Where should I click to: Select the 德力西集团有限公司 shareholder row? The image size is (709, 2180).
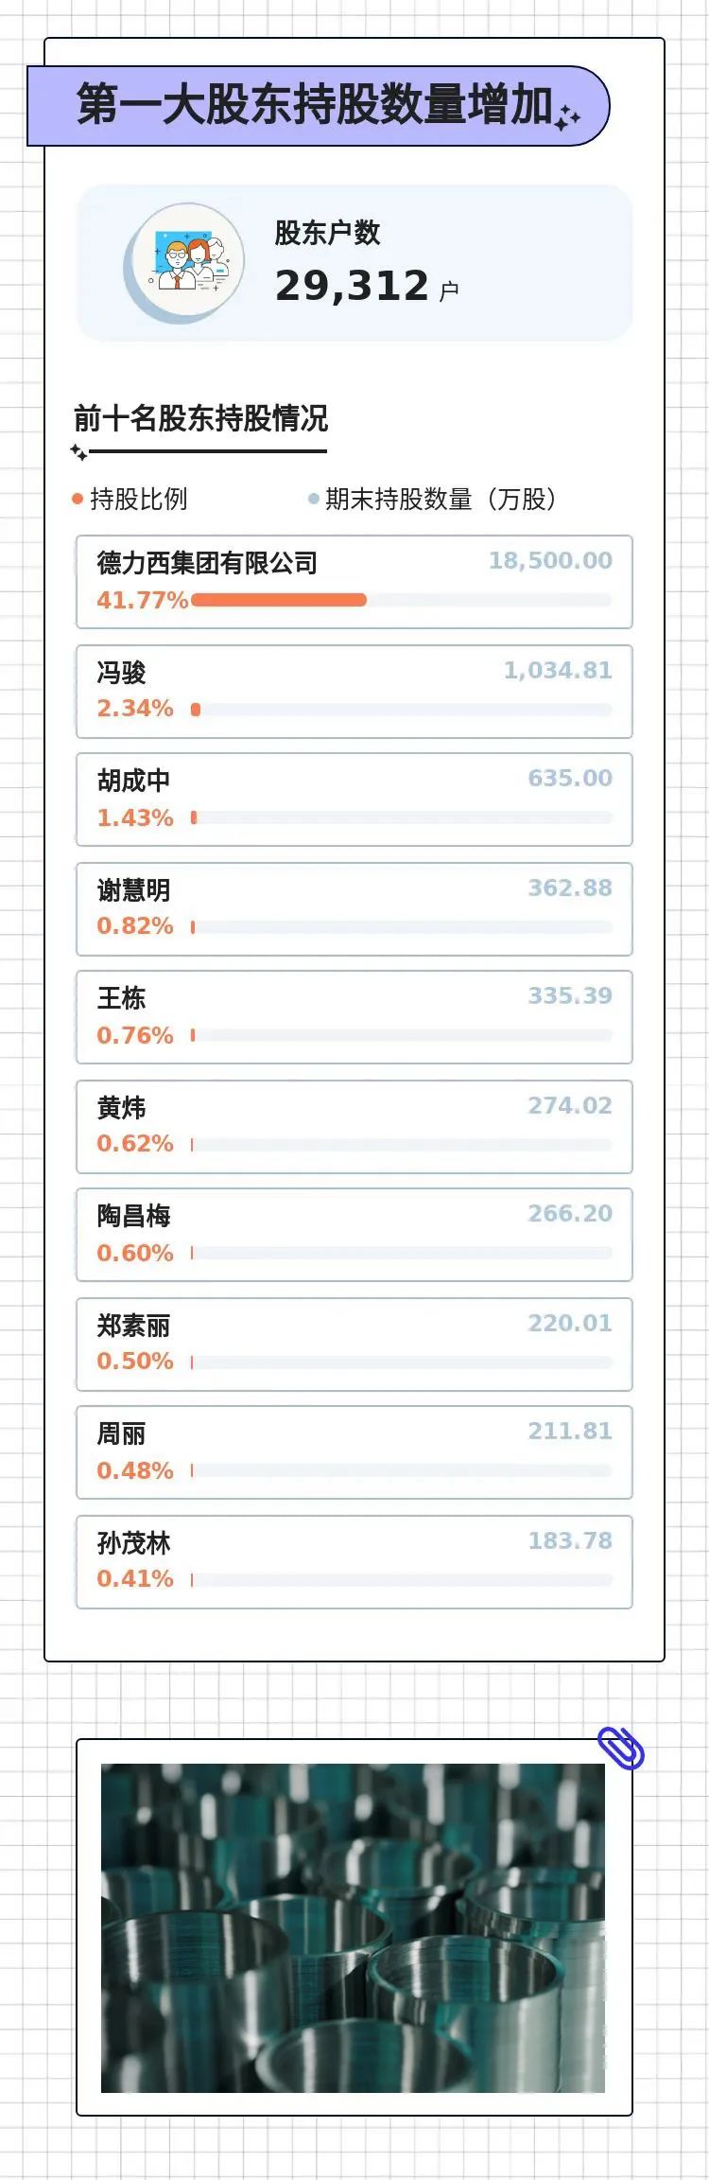click(354, 581)
